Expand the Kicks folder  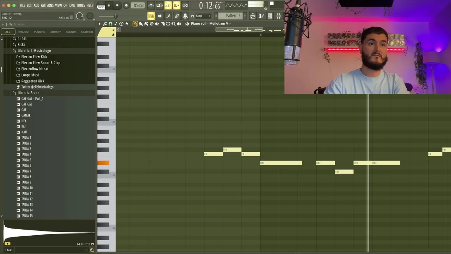coord(21,44)
